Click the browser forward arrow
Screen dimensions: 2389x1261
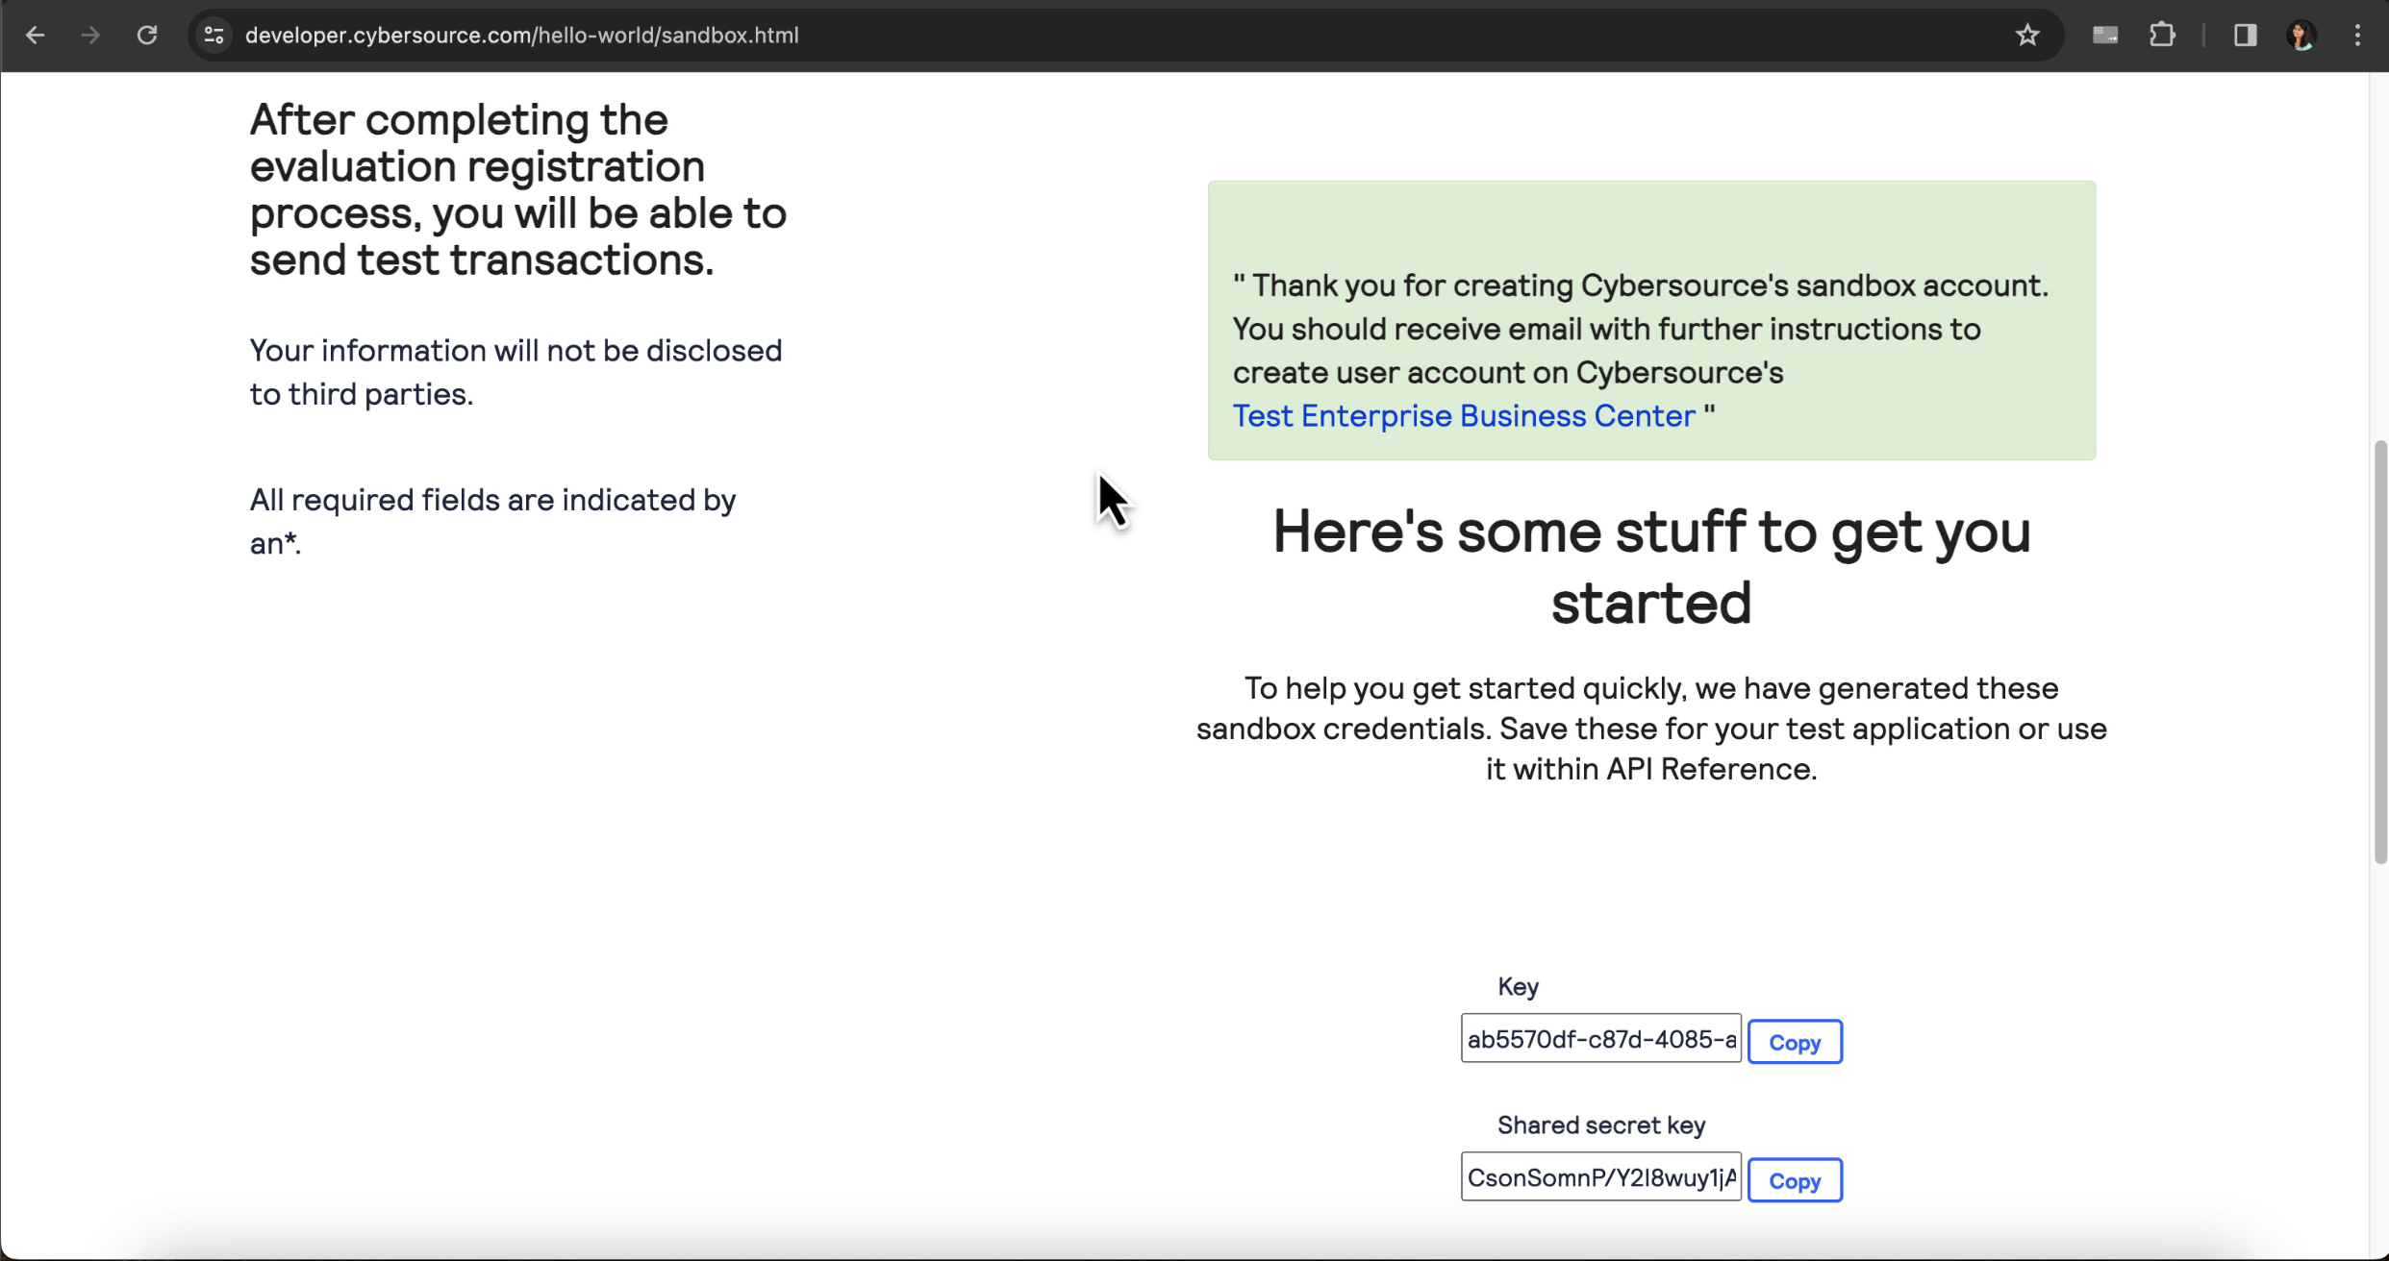90,36
